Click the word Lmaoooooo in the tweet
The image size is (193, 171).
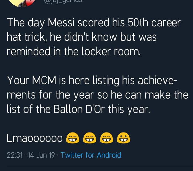[x=34, y=138]
